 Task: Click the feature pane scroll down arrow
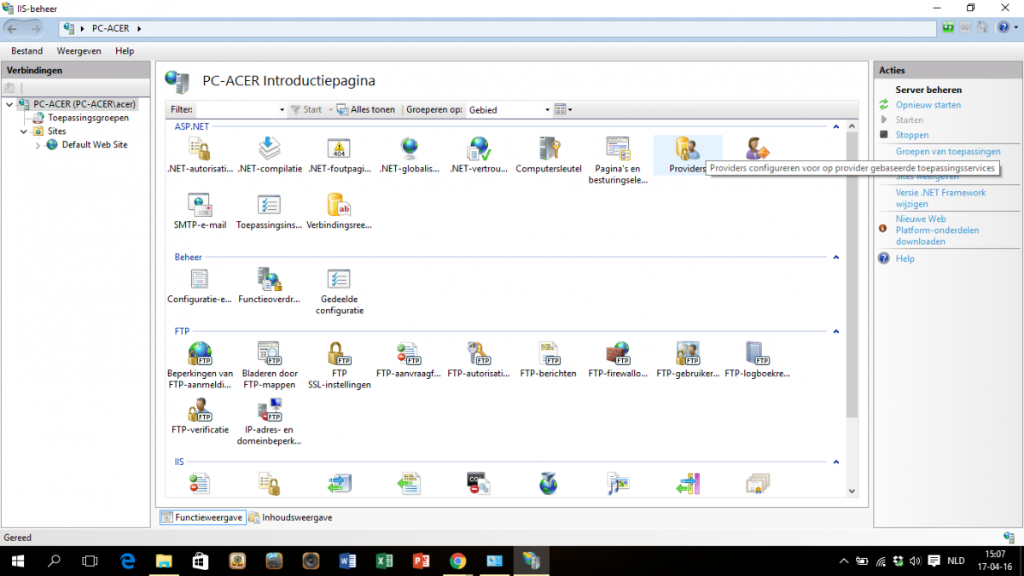point(851,491)
